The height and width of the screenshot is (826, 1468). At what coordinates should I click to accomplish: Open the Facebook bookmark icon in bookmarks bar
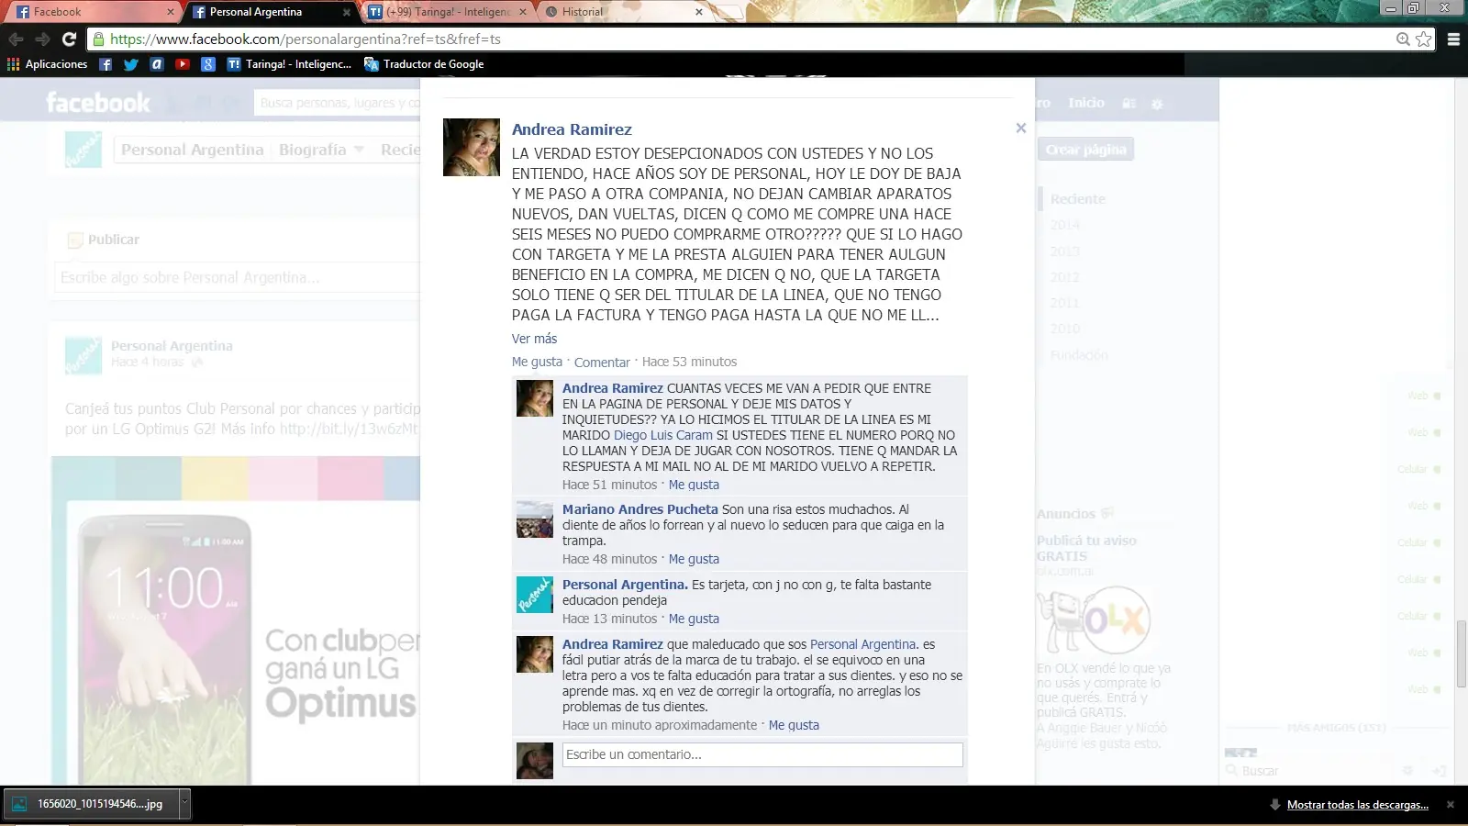(106, 64)
